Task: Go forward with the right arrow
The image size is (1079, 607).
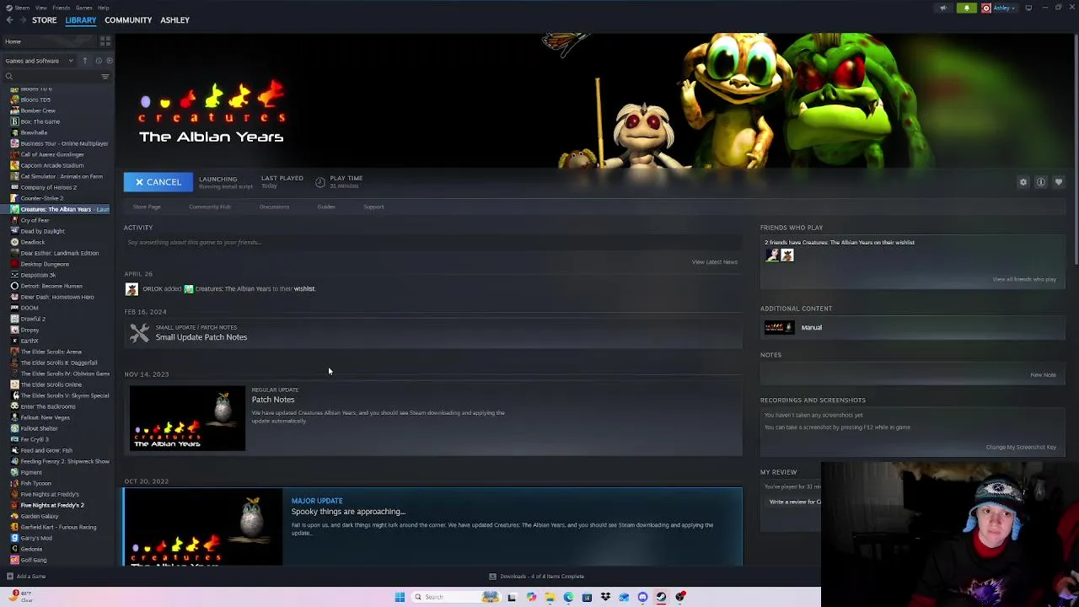Action: click(23, 20)
